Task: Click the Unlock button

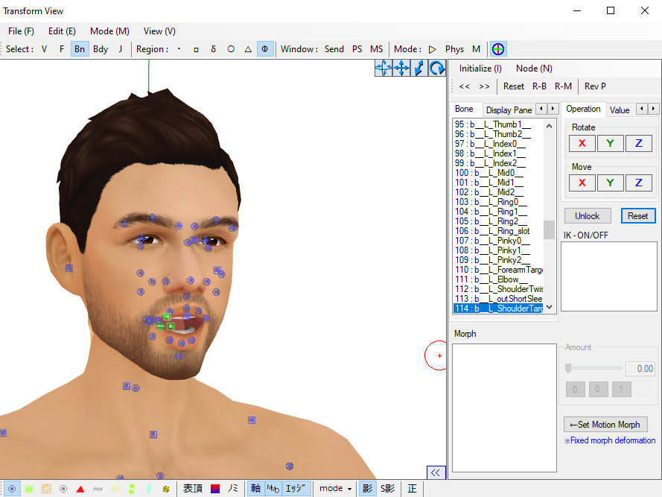Action: point(588,216)
